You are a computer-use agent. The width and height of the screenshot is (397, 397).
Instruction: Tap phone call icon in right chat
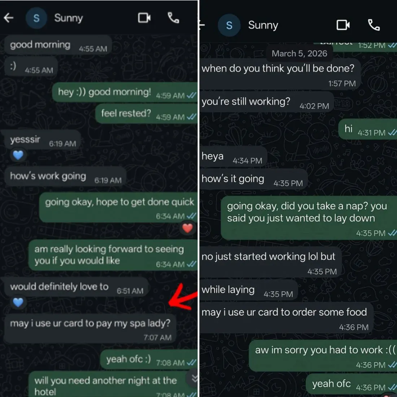(374, 25)
